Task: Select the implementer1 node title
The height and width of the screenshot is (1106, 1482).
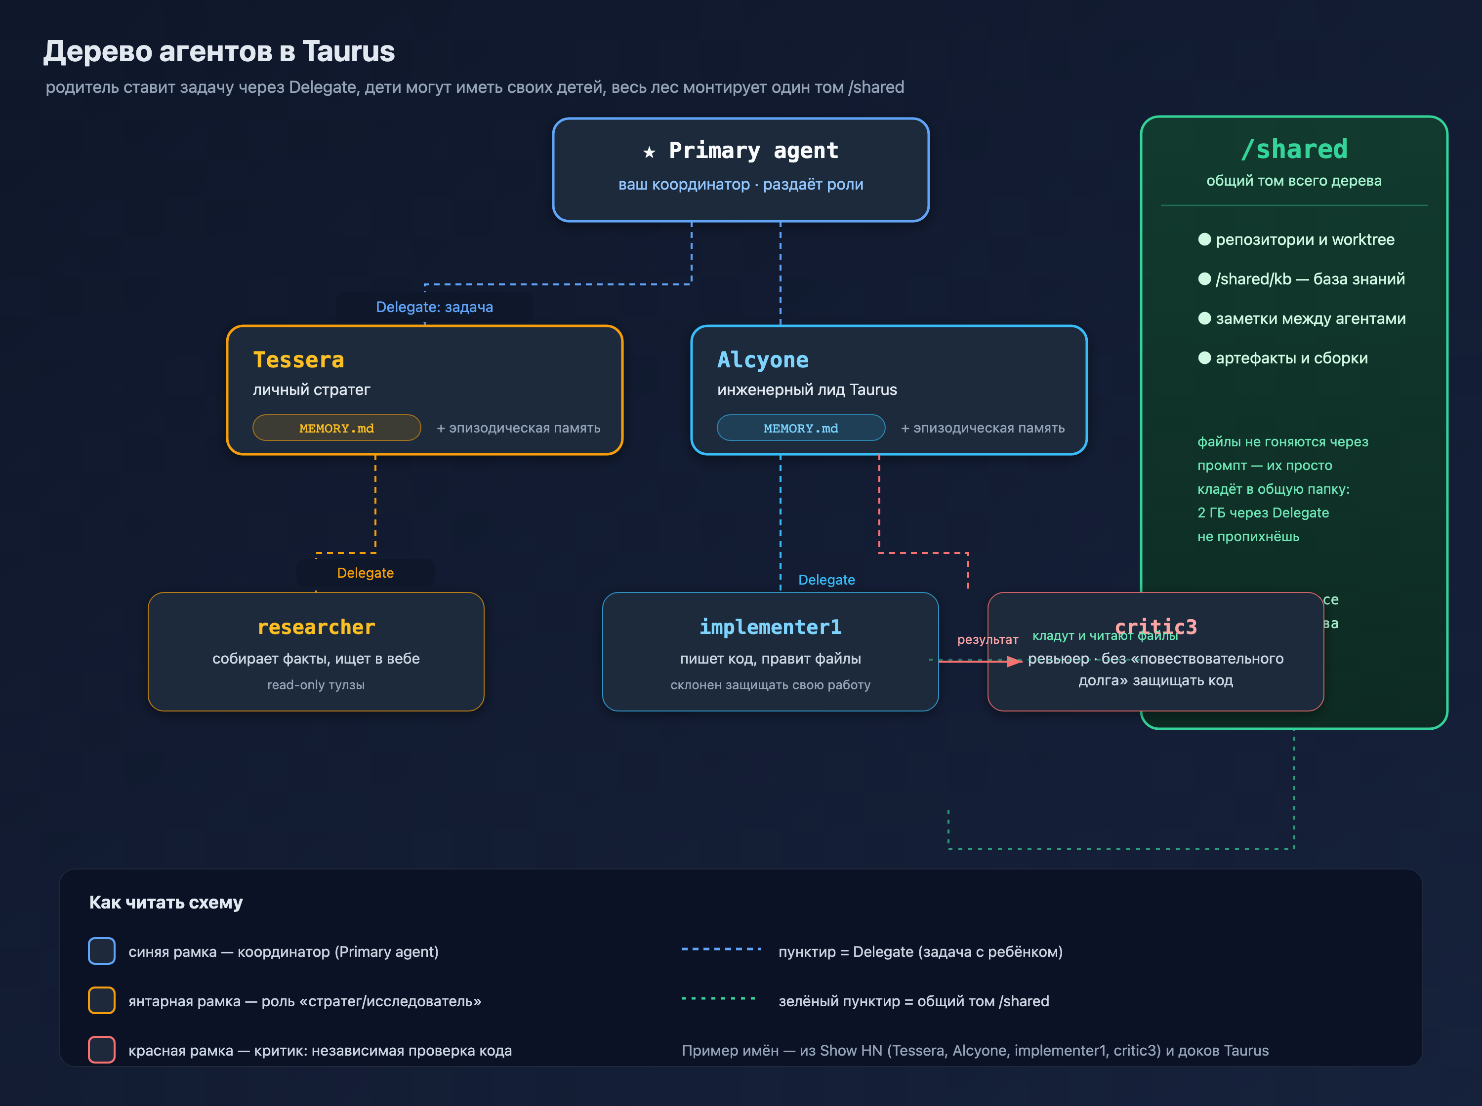Action: [x=771, y=627]
